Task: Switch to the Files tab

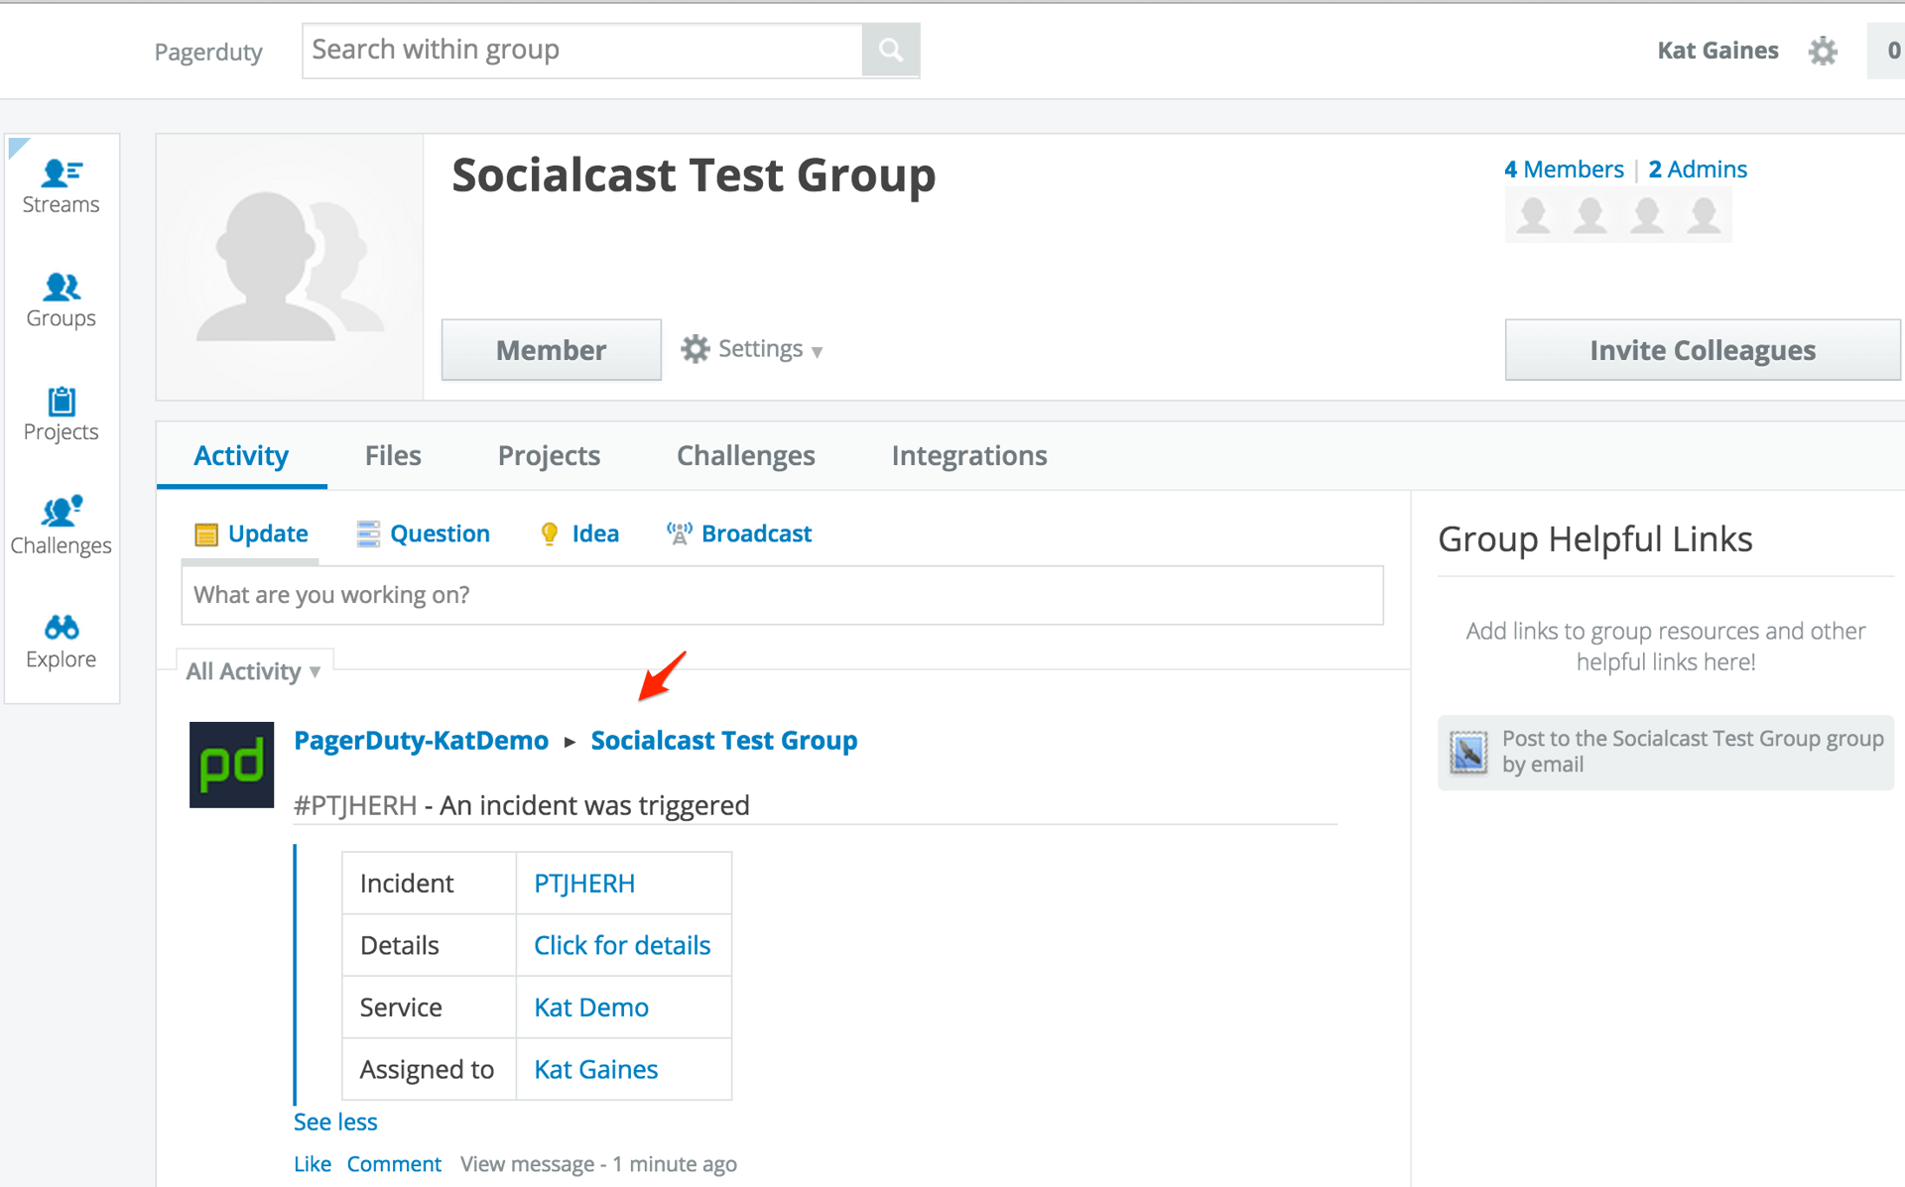Action: click(x=393, y=455)
